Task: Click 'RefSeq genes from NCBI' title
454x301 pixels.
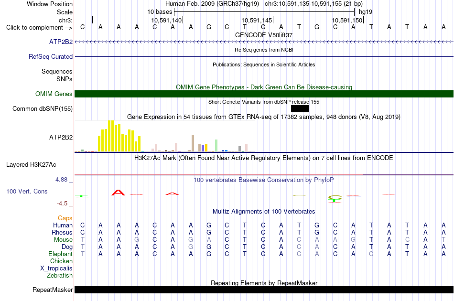Action: point(264,50)
